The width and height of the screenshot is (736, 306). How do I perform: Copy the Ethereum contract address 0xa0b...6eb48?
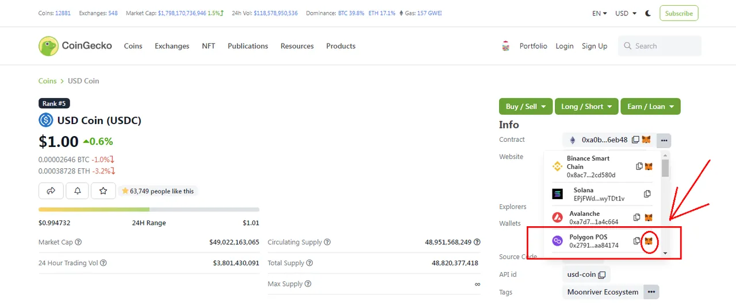coord(635,140)
